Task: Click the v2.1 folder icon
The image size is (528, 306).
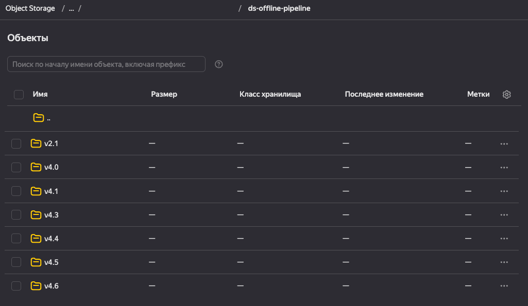Action: [36, 143]
